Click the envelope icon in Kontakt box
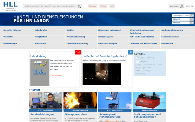Screen dimensions: 195x122 coord(137,61)
